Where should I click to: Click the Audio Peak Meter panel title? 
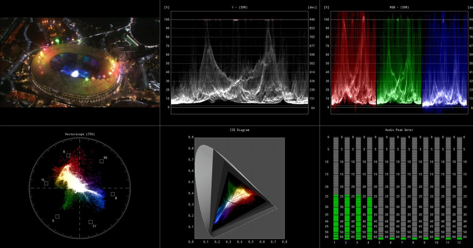[x=399, y=130]
